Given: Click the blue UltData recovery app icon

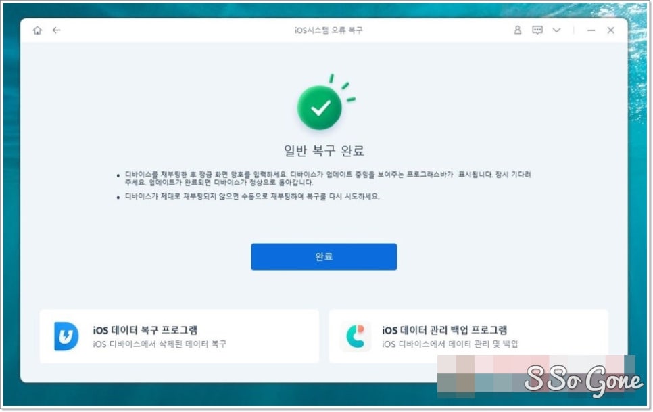Looking at the screenshot, I should [x=66, y=336].
